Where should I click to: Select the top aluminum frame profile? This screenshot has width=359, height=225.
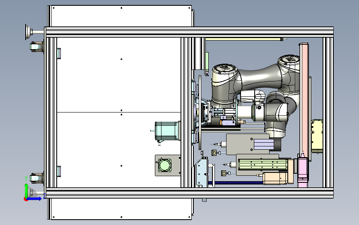189,32
